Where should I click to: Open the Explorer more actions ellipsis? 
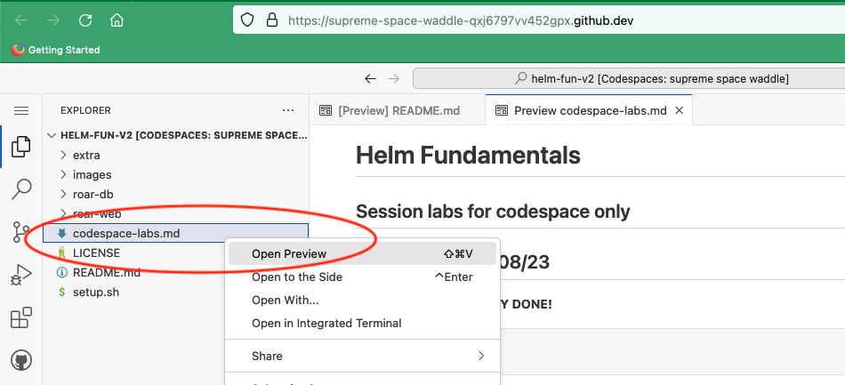click(288, 110)
